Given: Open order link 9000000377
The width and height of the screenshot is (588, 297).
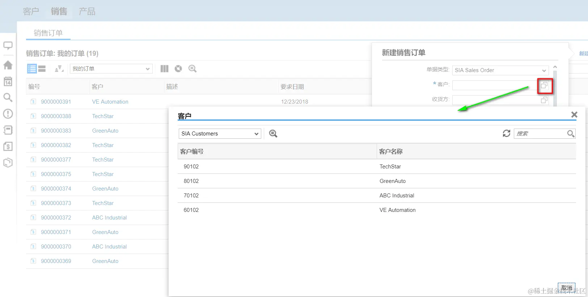Looking at the screenshot, I should [56, 160].
